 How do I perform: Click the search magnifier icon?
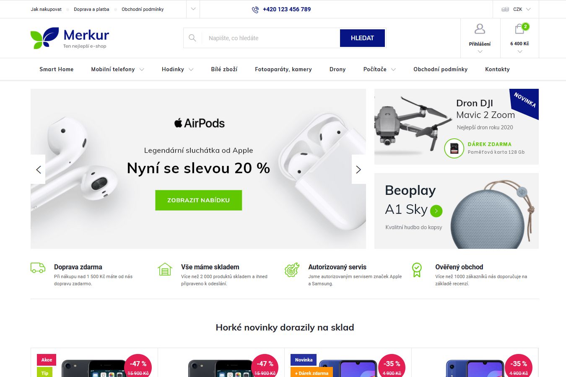[x=192, y=38]
